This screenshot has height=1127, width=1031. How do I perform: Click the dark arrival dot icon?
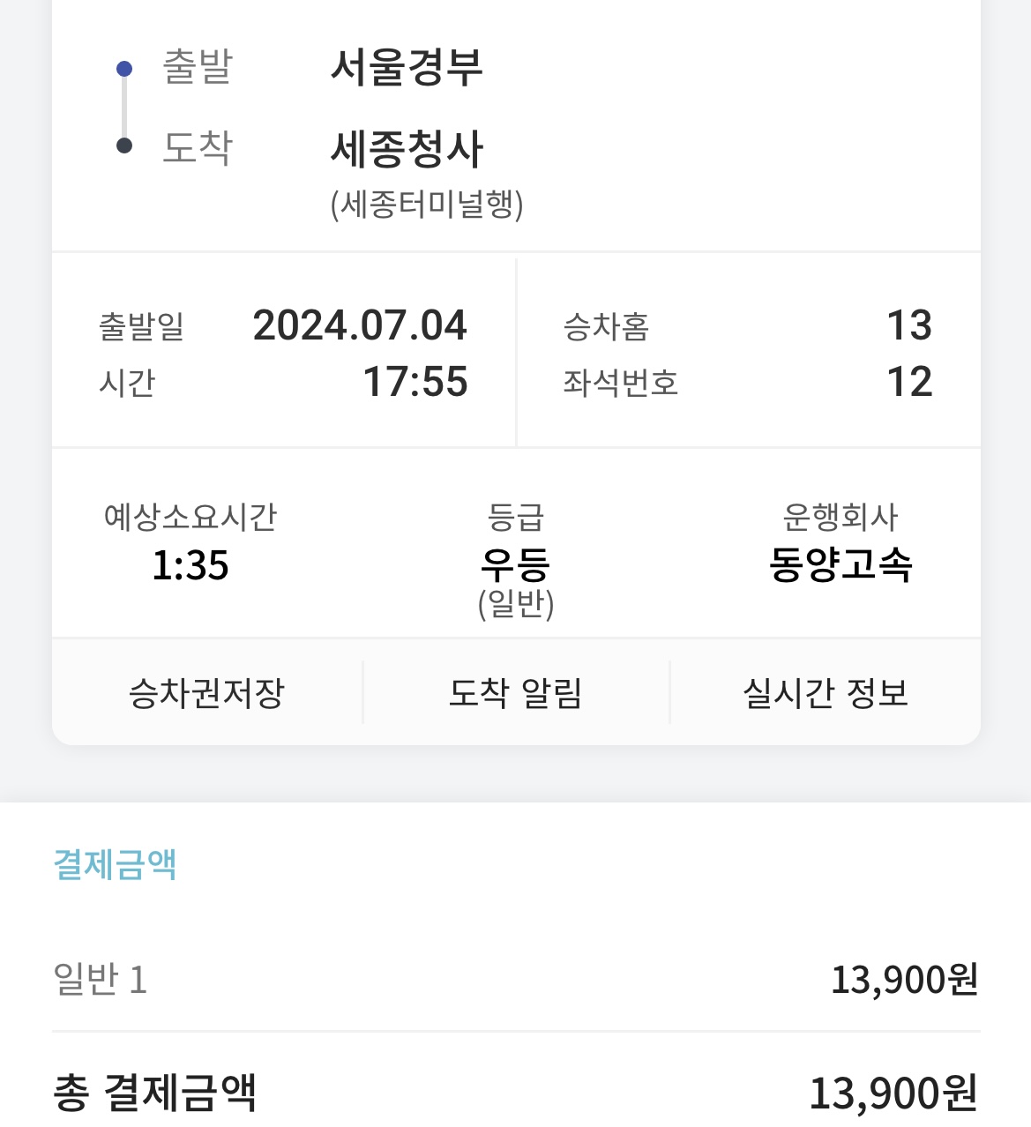pos(124,146)
